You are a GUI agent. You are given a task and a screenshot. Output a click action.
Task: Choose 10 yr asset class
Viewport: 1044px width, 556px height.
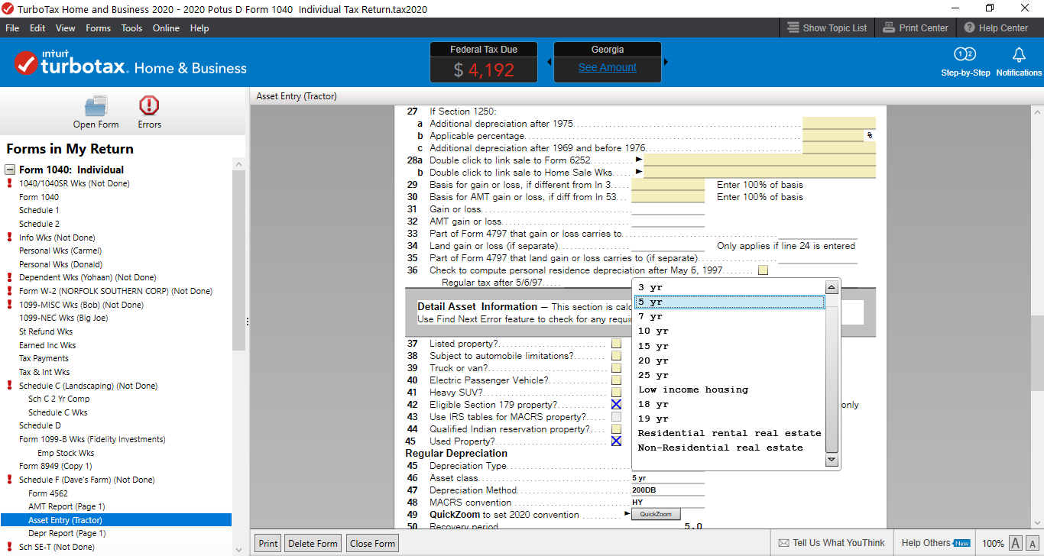(730, 331)
